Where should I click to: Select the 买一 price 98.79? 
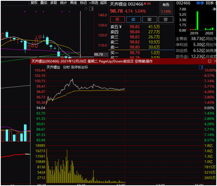[x=135, y=53]
